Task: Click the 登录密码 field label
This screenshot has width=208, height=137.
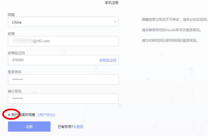Action: click(x=14, y=72)
